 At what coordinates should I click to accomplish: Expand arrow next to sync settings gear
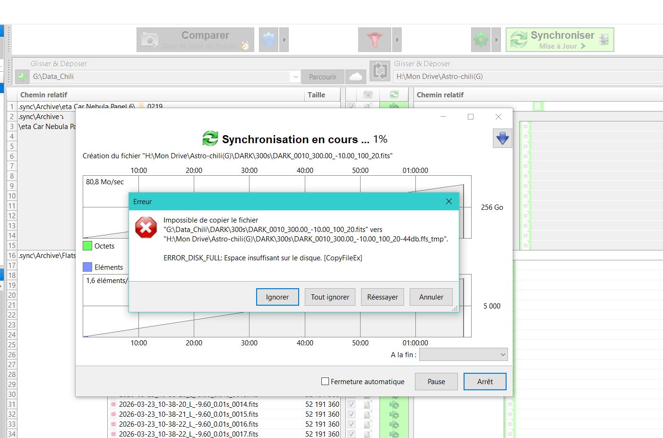(x=496, y=40)
